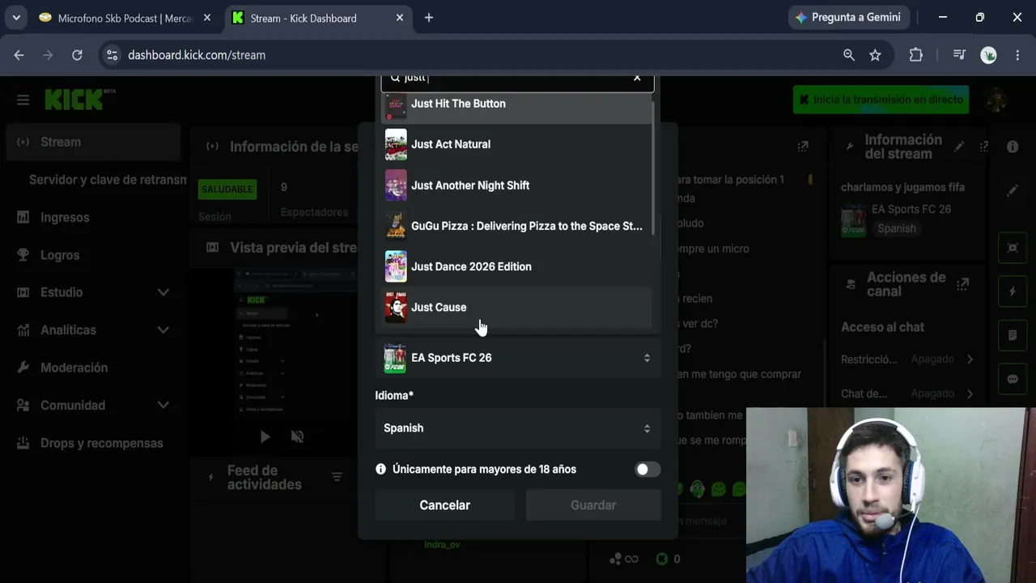The height and width of the screenshot is (583, 1036).
Task: Open the Estudio sidebar item
Action: click(x=62, y=292)
